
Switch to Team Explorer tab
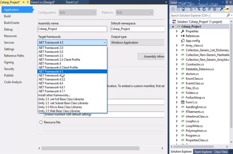203,152
